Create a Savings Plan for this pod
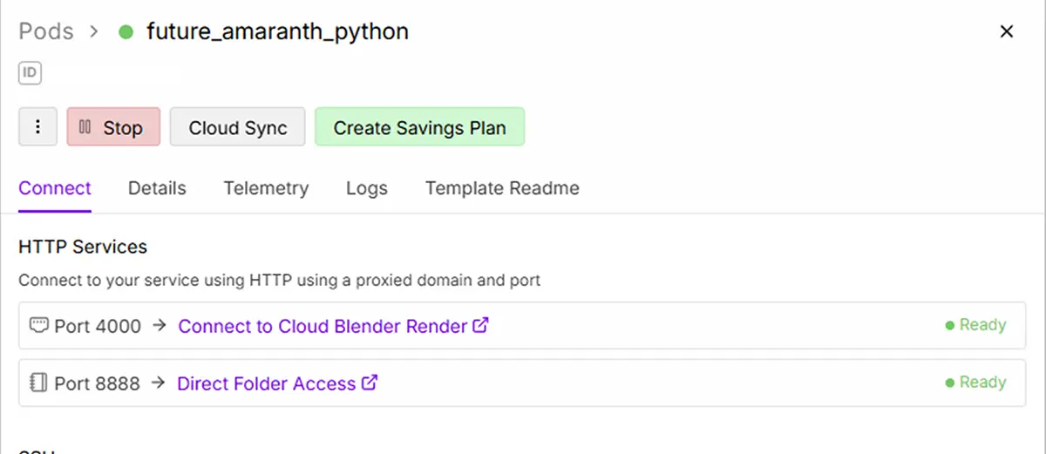This screenshot has height=454, width=1046. pyautogui.click(x=419, y=127)
